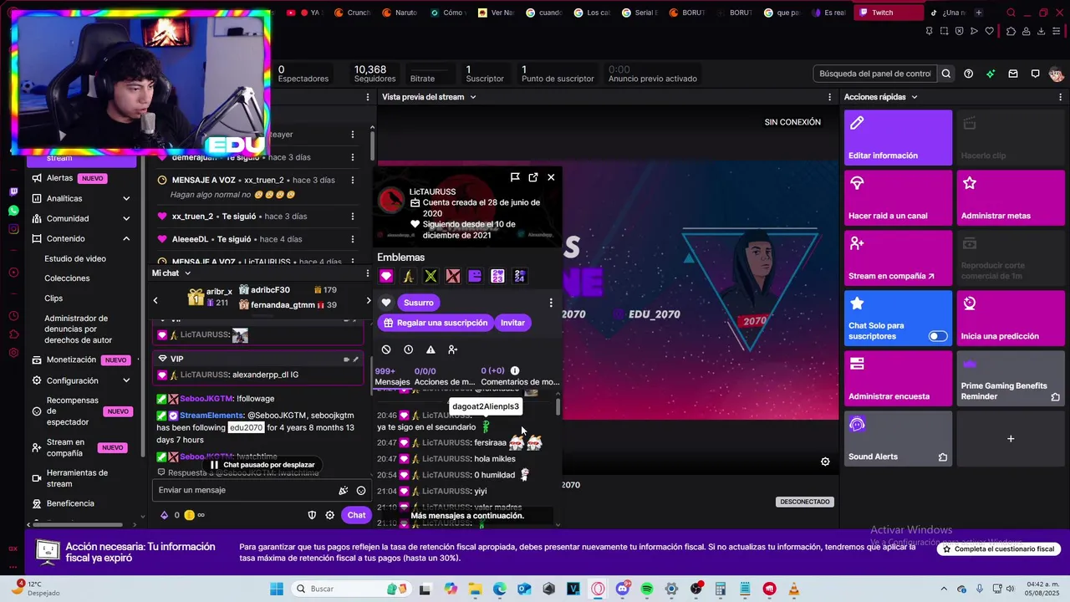Click ban user icon on user card
The image size is (1070, 602).
(x=386, y=349)
